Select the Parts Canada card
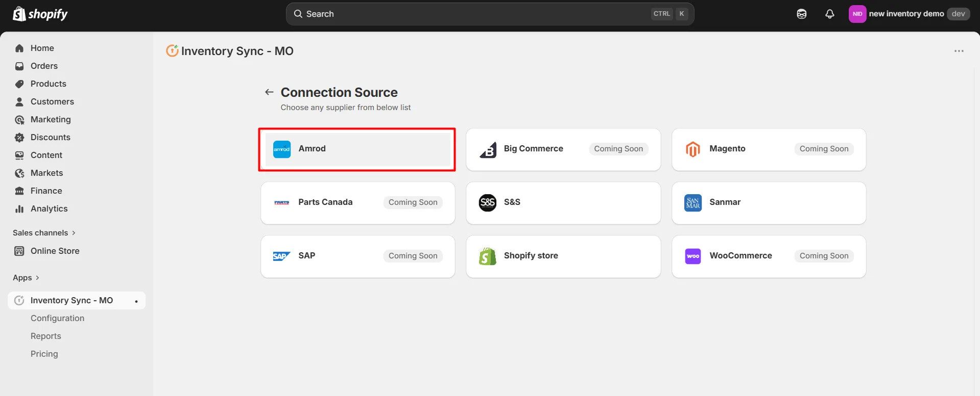 click(358, 203)
